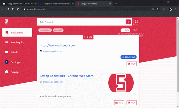Toggle the READING LIST filter chip

45,30
